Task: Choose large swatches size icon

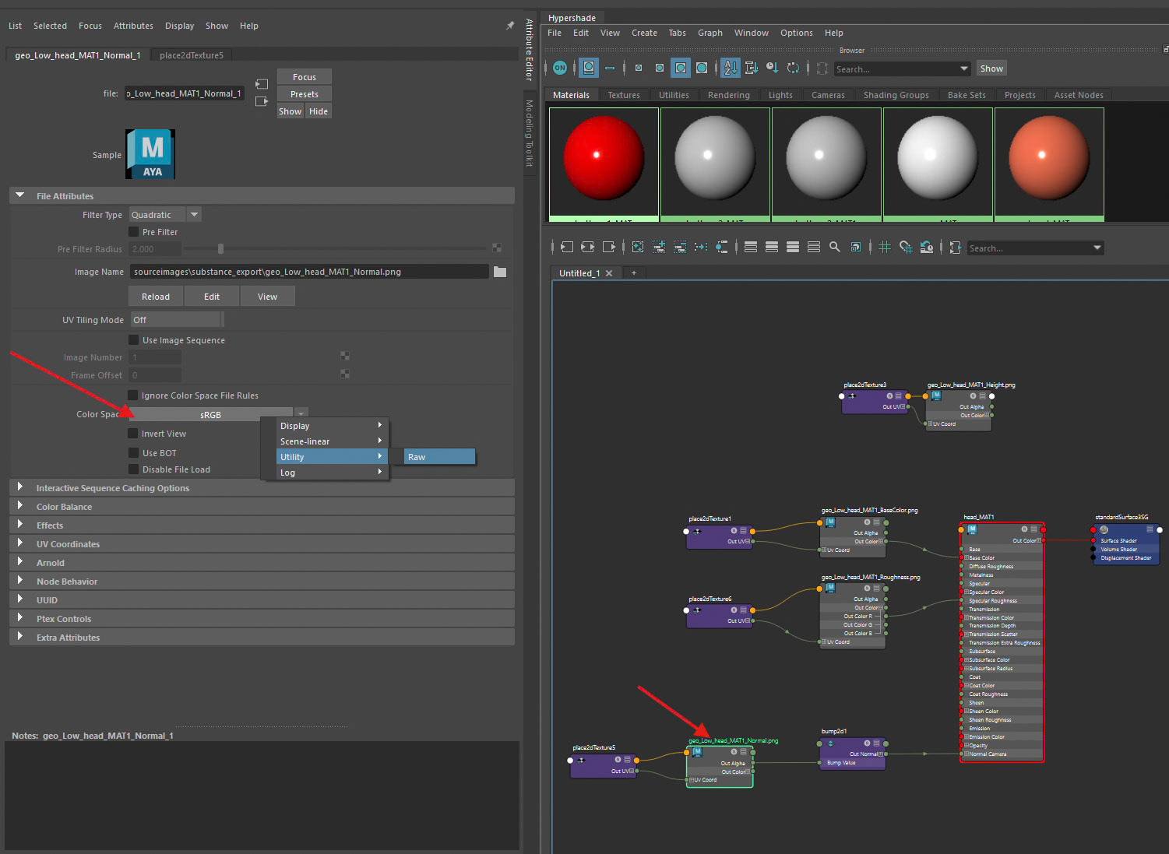Action: [681, 69]
